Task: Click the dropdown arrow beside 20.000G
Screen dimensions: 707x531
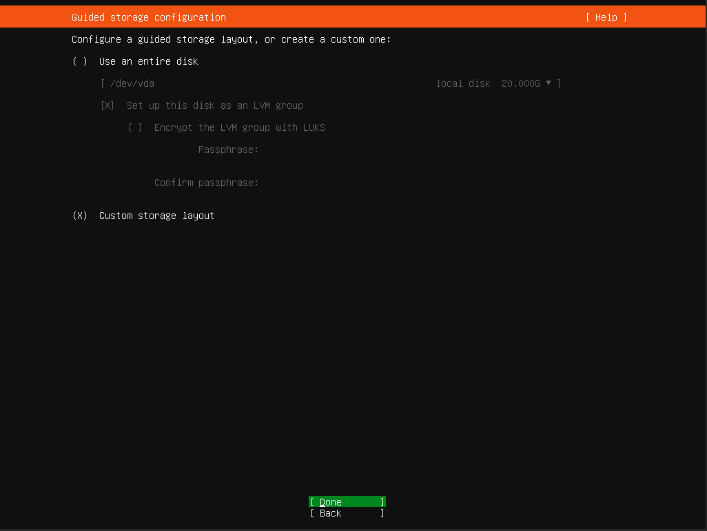Action: (549, 83)
